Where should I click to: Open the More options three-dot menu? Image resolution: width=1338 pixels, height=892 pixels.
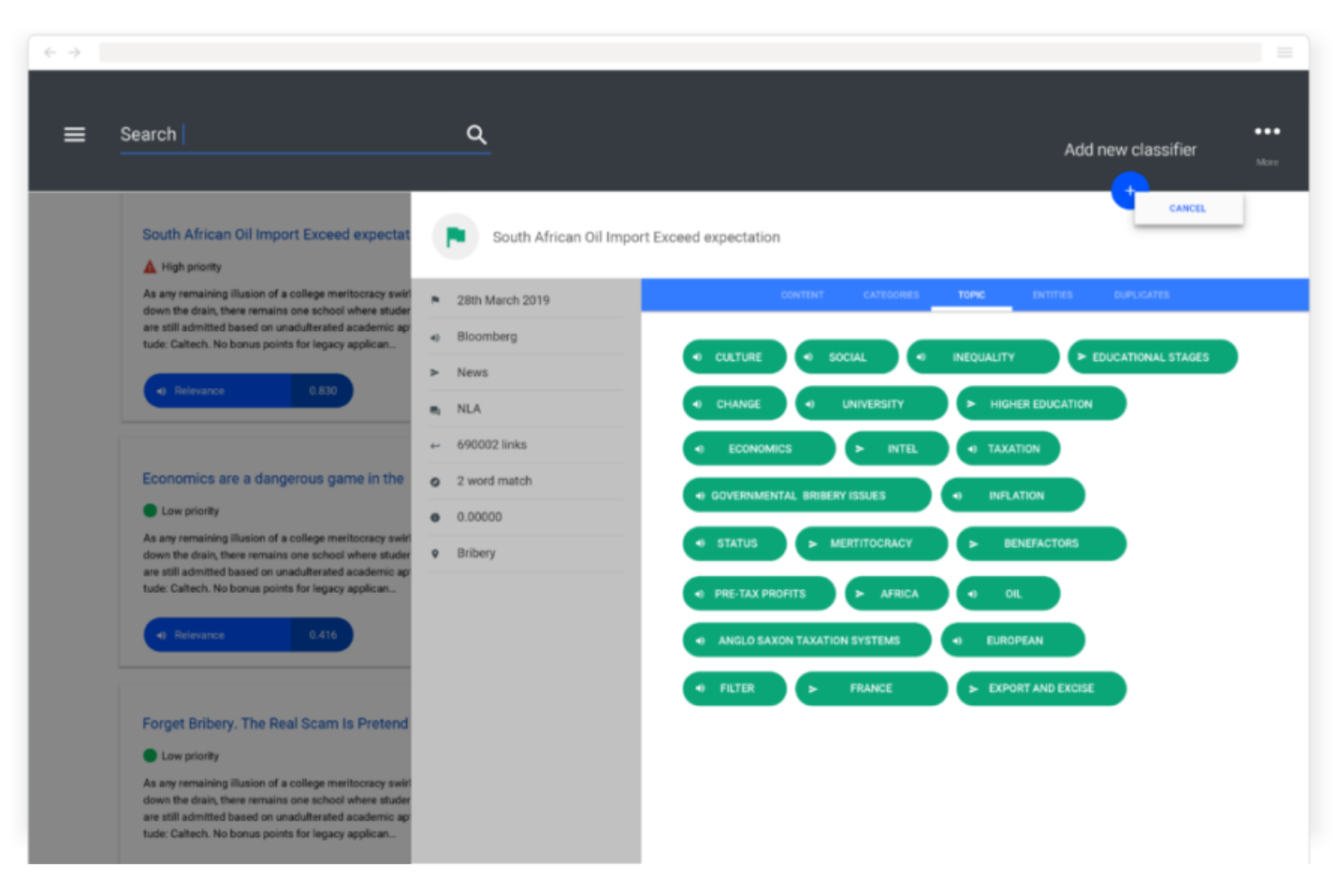pyautogui.click(x=1267, y=131)
